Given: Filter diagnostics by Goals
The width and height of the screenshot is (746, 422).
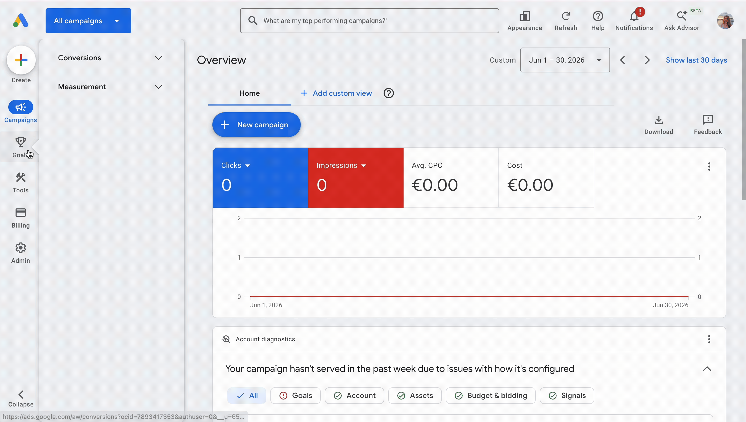Looking at the screenshot, I should (x=295, y=395).
